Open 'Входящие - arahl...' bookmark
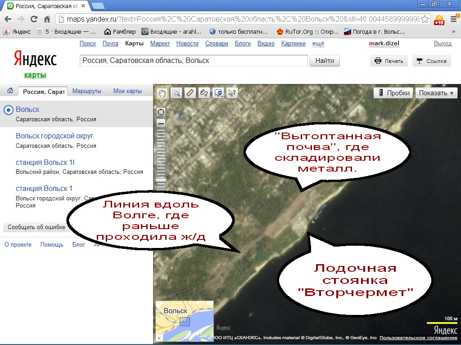This screenshot has height=345, width=461. click(x=172, y=32)
